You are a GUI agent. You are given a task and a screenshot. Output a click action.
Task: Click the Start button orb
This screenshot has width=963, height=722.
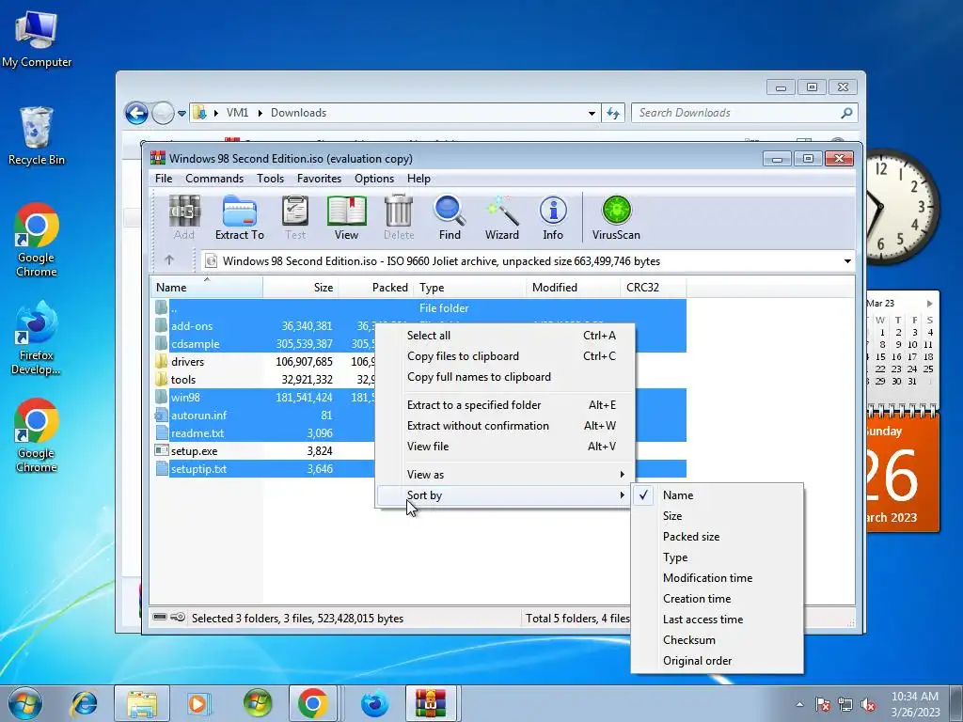pyautogui.click(x=25, y=703)
